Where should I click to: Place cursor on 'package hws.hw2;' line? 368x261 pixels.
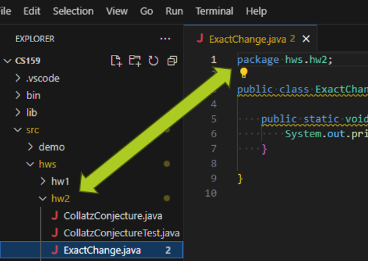[285, 60]
